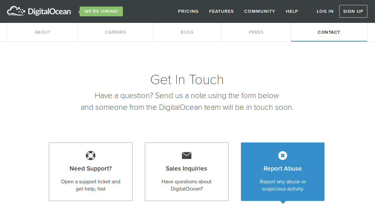Click 'and someone from the DigitalOcean team' line
The width and height of the screenshot is (375, 215).
[x=187, y=107]
